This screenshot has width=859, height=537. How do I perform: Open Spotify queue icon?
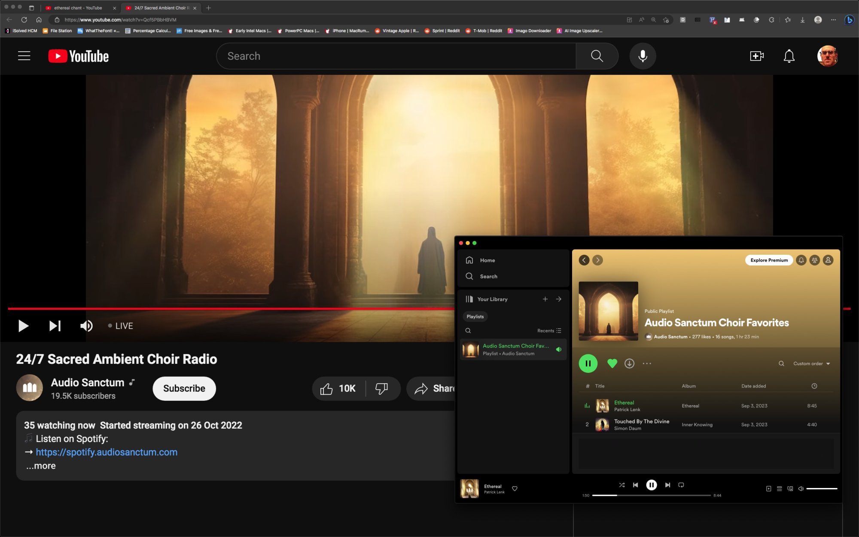point(779,488)
